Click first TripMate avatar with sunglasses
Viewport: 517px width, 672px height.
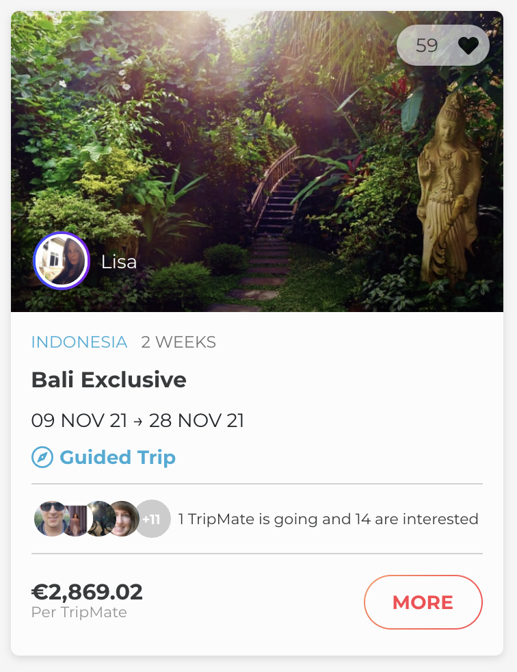pos(50,519)
